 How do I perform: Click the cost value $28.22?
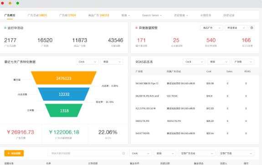tap(210, 121)
